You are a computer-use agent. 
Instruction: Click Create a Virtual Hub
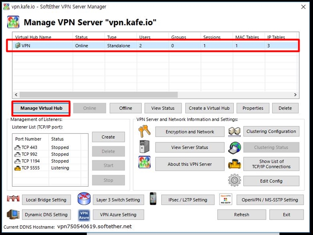coord(209,108)
